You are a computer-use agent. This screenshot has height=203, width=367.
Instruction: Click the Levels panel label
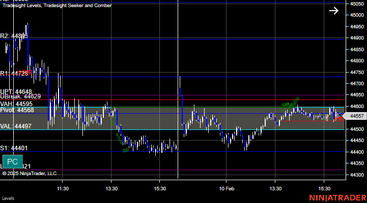[8, 198]
